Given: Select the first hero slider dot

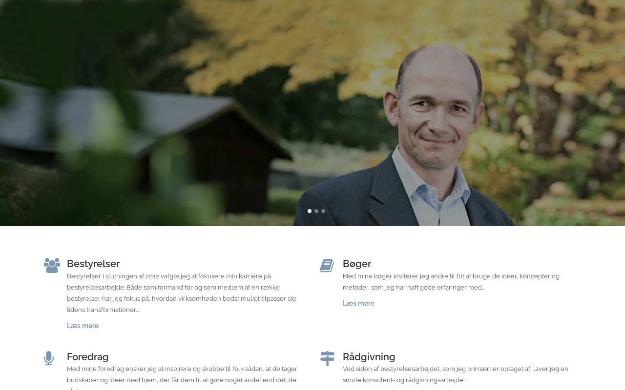Looking at the screenshot, I should pyautogui.click(x=310, y=211).
